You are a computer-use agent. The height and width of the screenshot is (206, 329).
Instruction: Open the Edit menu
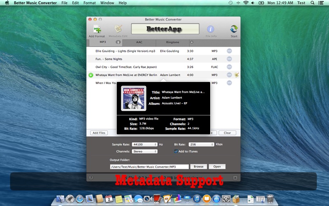point(75,3)
